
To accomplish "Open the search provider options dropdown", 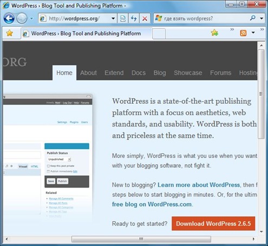I will [262, 18].
